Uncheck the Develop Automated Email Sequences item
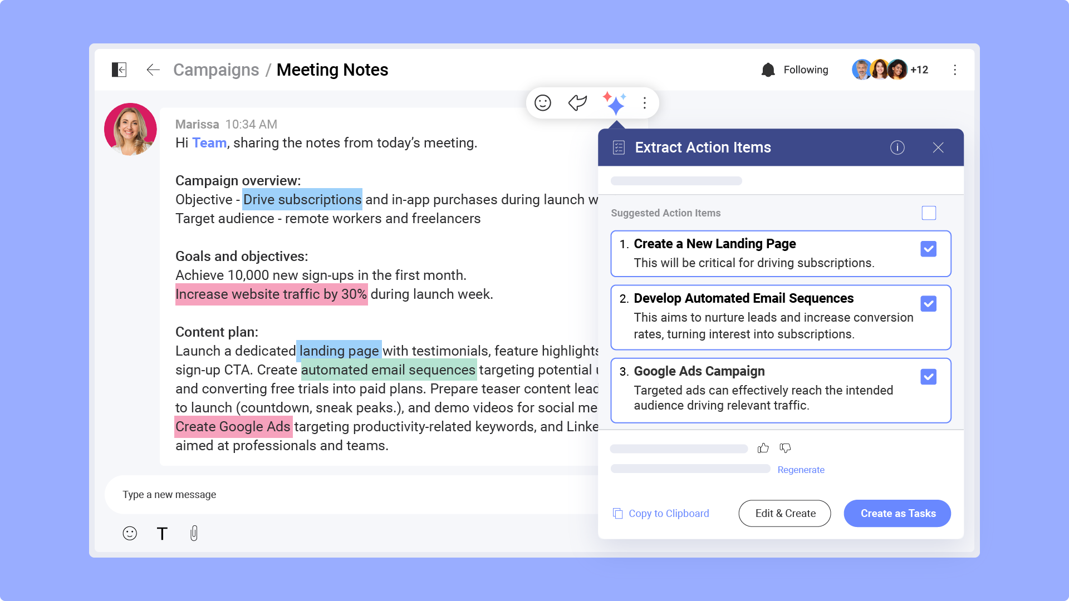 (x=928, y=304)
